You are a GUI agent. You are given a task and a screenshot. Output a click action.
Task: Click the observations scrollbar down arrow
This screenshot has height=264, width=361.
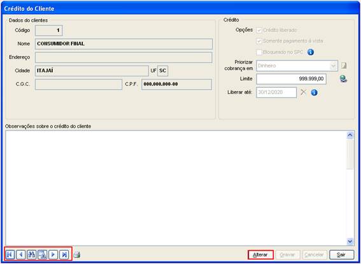click(350, 241)
